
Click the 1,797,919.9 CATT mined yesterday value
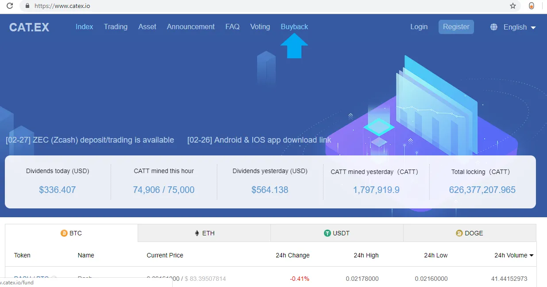376,190
